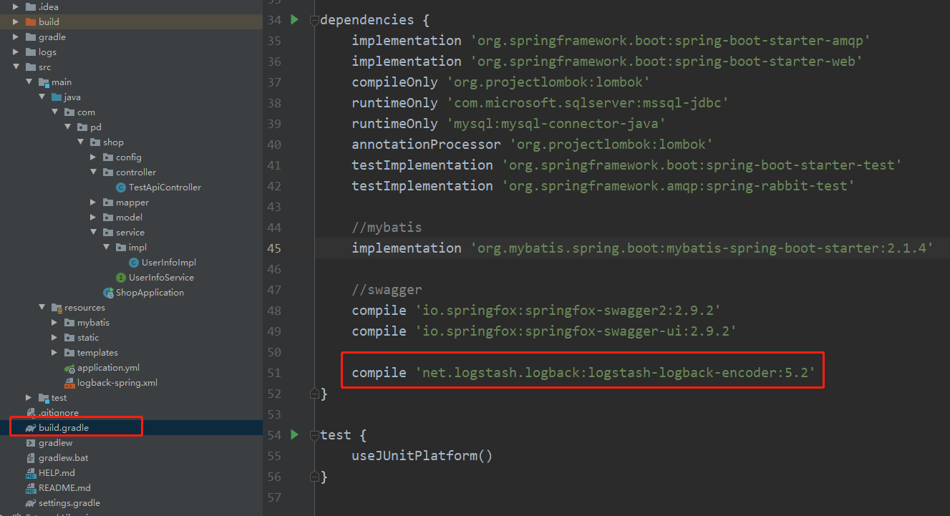This screenshot has height=516, width=950.
Task: Click the logback-spring.xml file icon
Action: tap(69, 382)
